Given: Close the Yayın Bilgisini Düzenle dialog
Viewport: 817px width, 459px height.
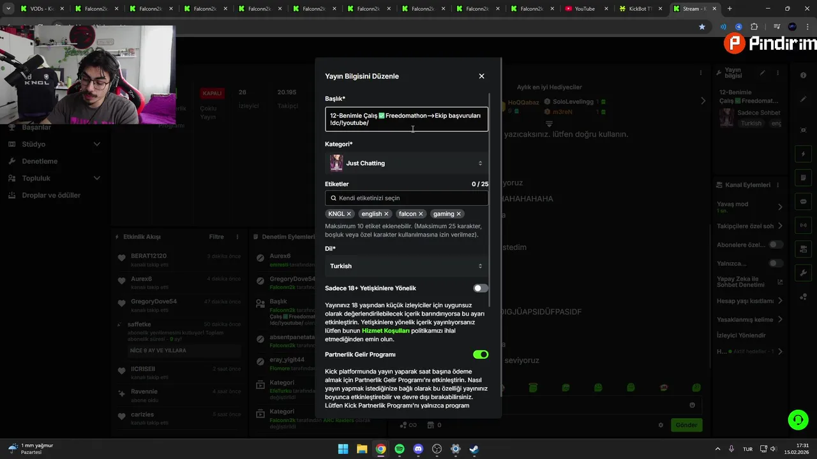Looking at the screenshot, I should [x=481, y=76].
